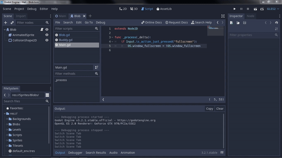Open the GLES2 renderer dropdown
The width and height of the screenshot is (282, 158).
273,9
